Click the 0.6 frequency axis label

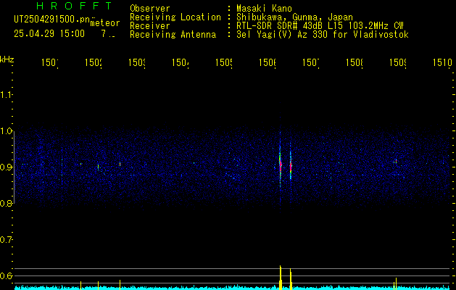6,275
